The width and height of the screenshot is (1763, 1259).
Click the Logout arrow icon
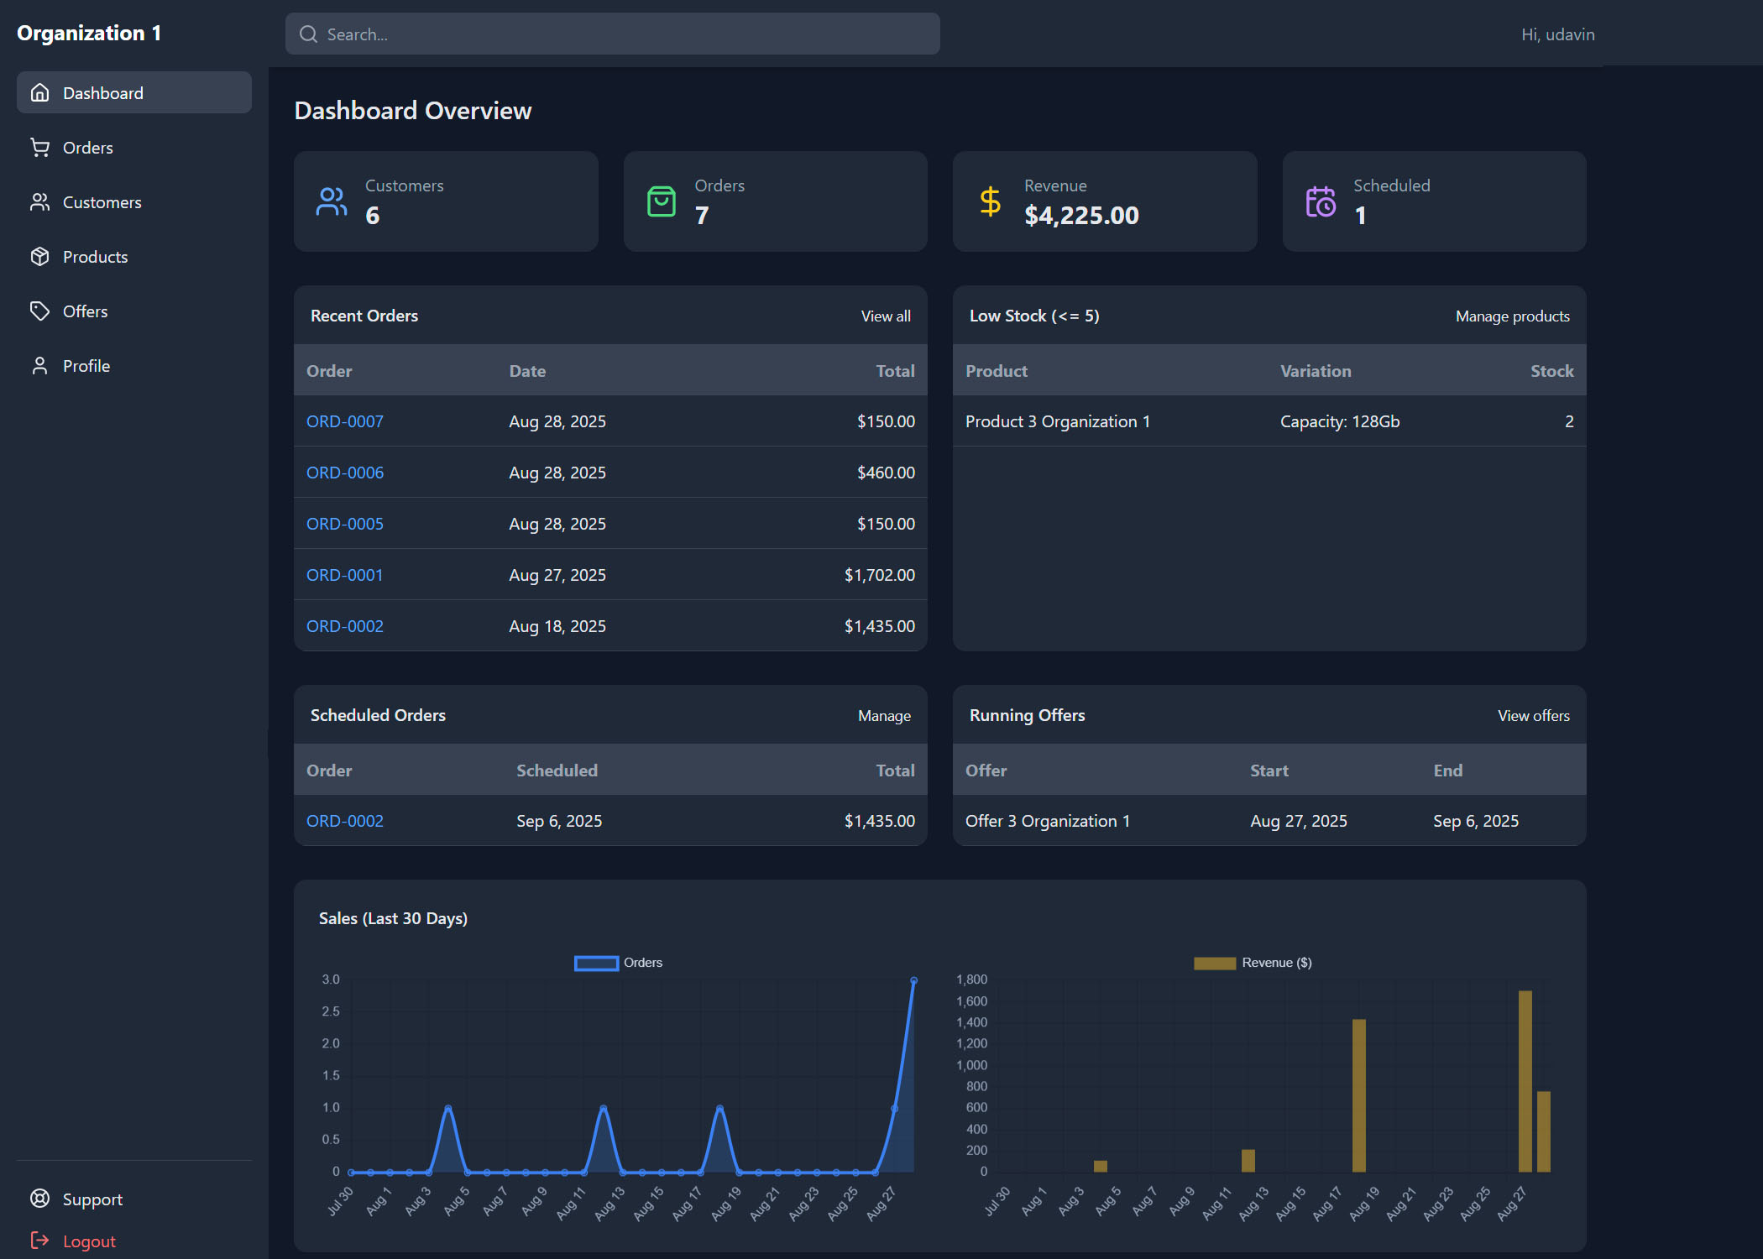click(x=40, y=1241)
